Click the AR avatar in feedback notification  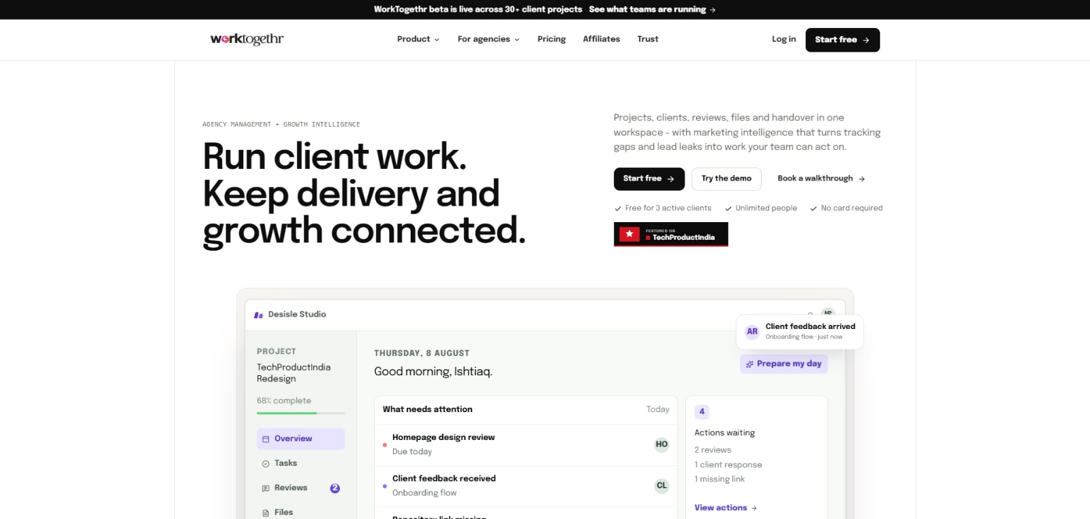tap(752, 332)
